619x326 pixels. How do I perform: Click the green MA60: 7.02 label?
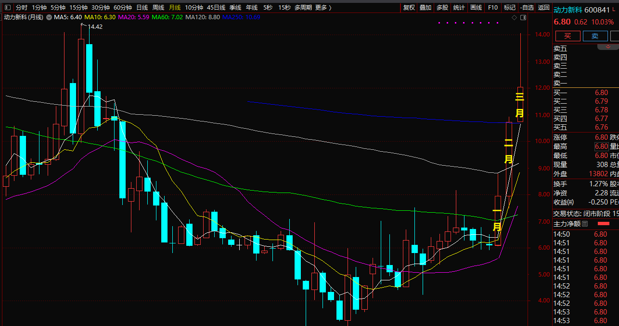click(x=167, y=17)
